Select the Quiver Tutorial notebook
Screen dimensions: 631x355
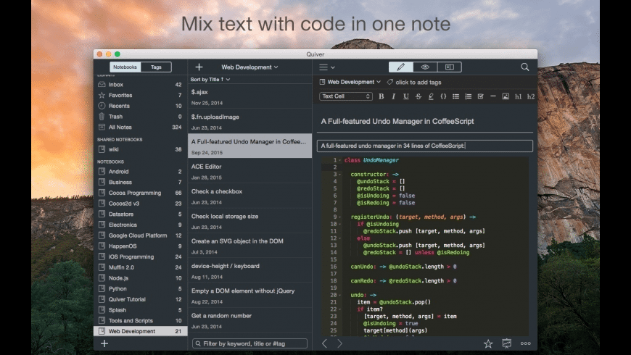[139, 299]
